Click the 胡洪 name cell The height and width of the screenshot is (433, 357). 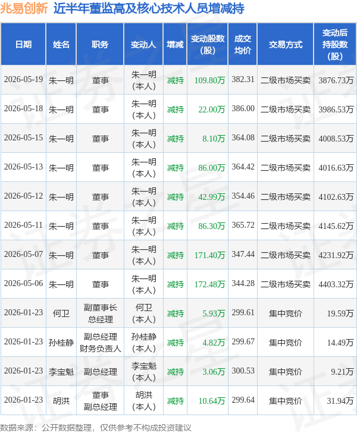click(x=61, y=401)
